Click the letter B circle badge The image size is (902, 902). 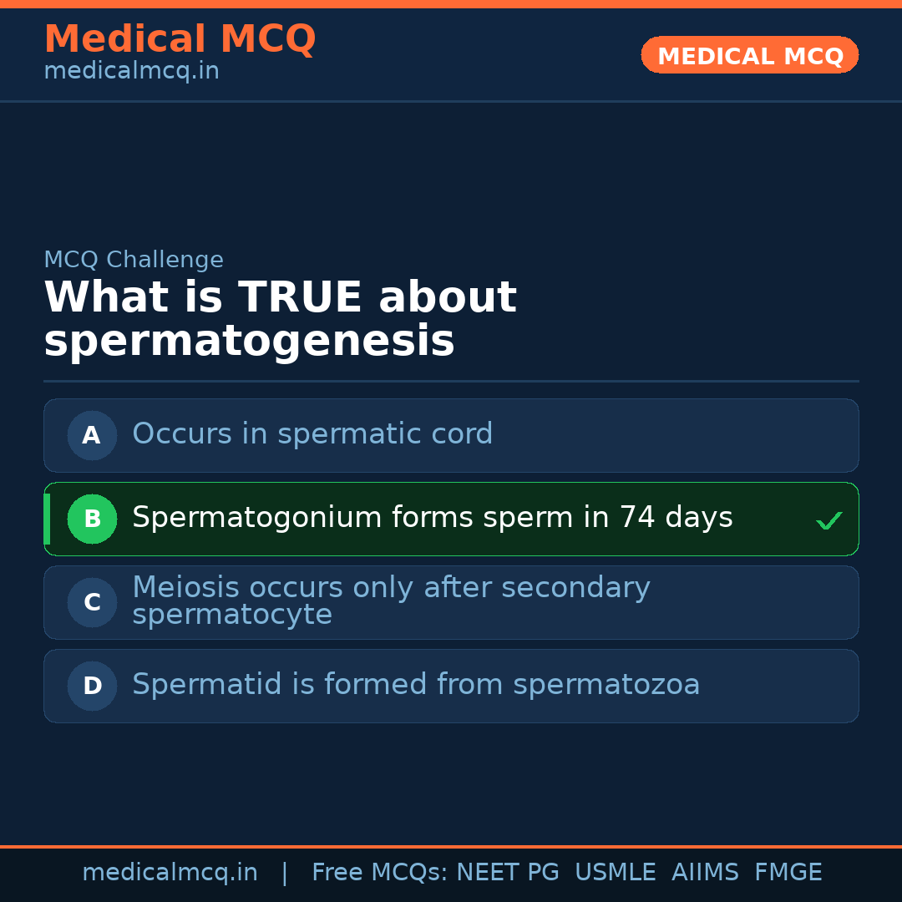pyautogui.click(x=92, y=519)
